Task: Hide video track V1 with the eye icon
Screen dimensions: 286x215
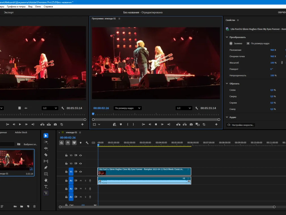Action: pyautogui.click(x=80, y=171)
